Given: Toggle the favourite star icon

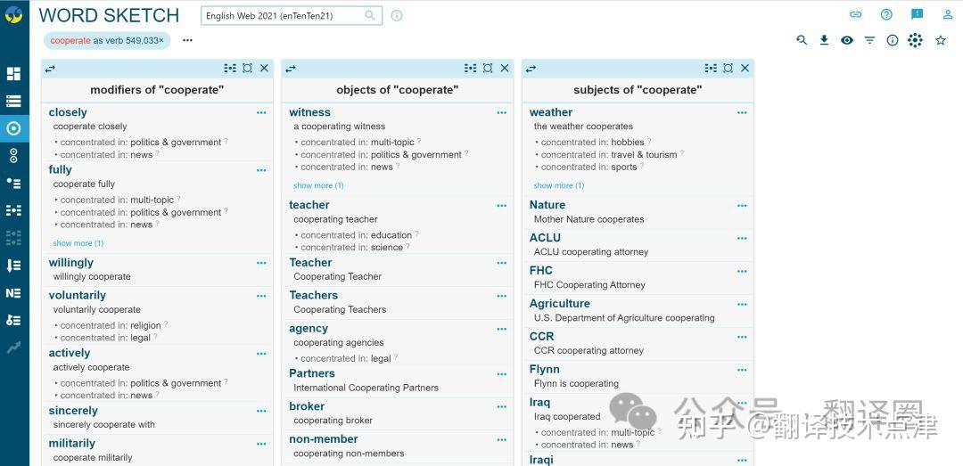Looking at the screenshot, I should [940, 40].
